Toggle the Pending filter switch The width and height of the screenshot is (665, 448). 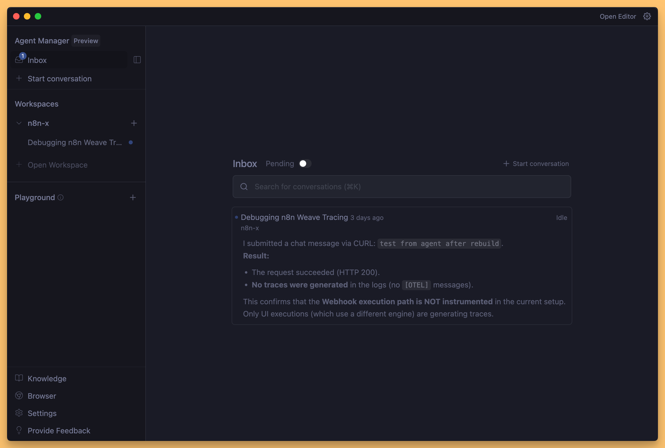click(305, 164)
